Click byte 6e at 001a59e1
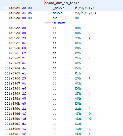This screenshot has height=136, width=123. coord(24,134)
